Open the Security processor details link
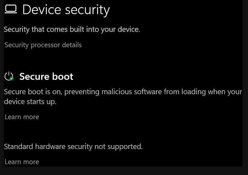 pyautogui.click(x=43, y=45)
